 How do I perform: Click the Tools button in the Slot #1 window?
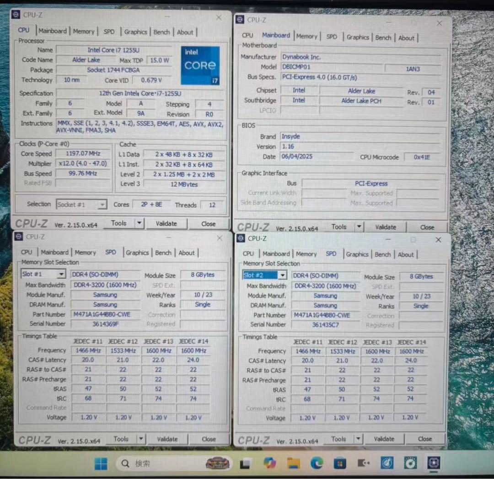(x=121, y=439)
